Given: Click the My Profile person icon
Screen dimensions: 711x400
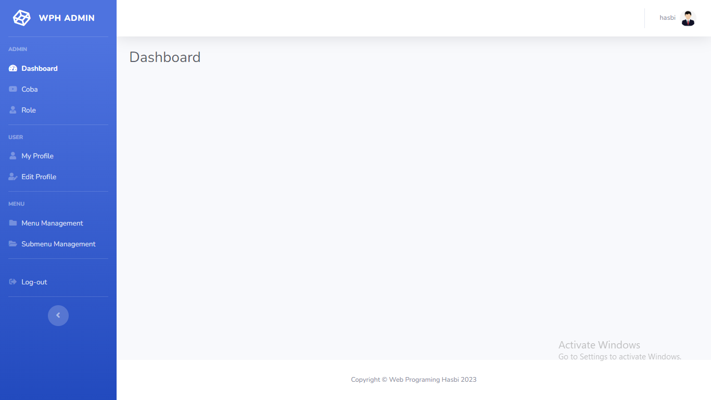Looking at the screenshot, I should tap(13, 156).
